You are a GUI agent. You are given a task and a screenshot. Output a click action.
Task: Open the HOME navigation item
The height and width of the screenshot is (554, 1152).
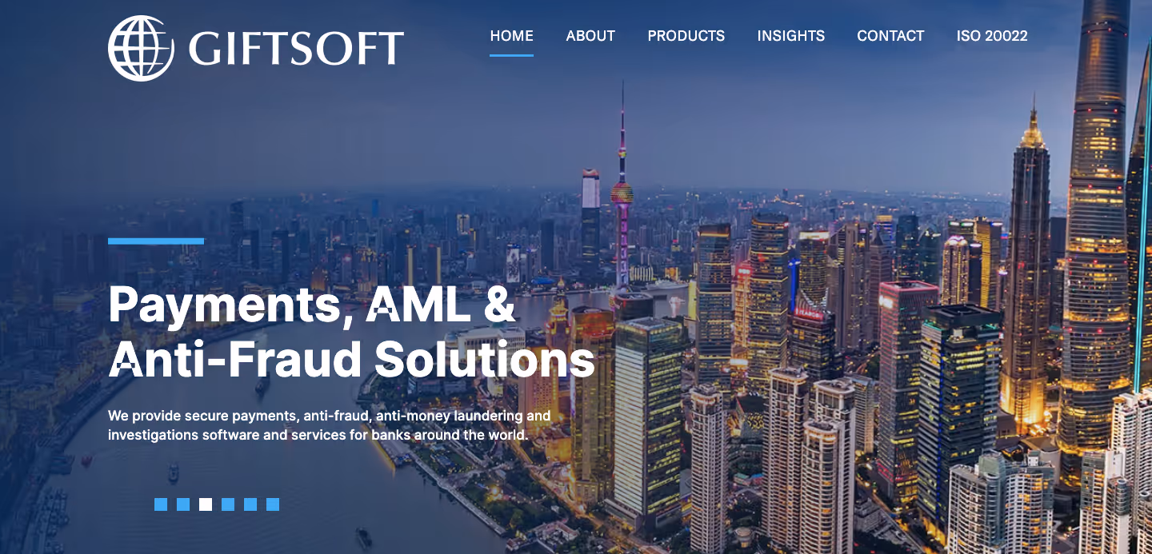[511, 36]
